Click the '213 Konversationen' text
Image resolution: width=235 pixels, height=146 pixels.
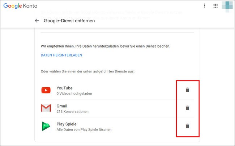[73, 112]
